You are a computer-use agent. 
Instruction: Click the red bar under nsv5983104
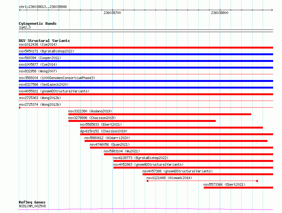coord(189,154)
